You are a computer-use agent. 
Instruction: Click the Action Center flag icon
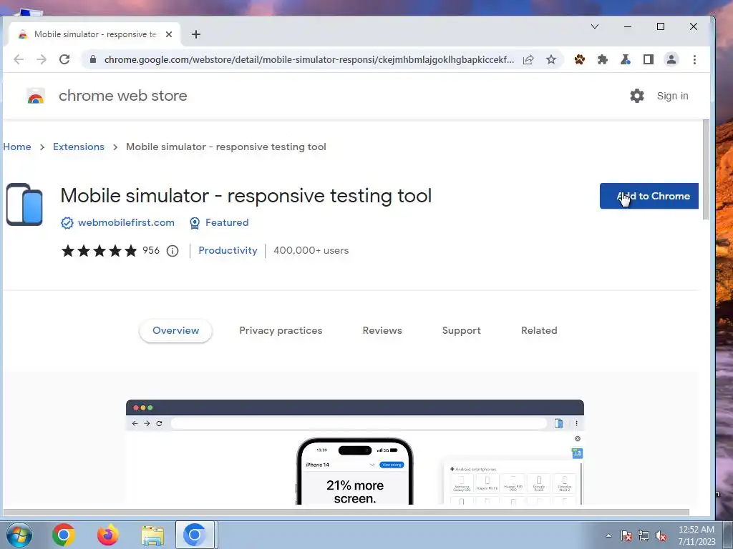pos(626,535)
